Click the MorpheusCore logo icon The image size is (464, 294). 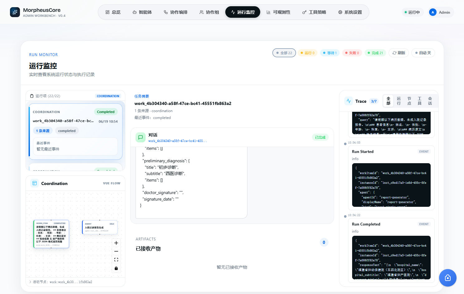15,12
